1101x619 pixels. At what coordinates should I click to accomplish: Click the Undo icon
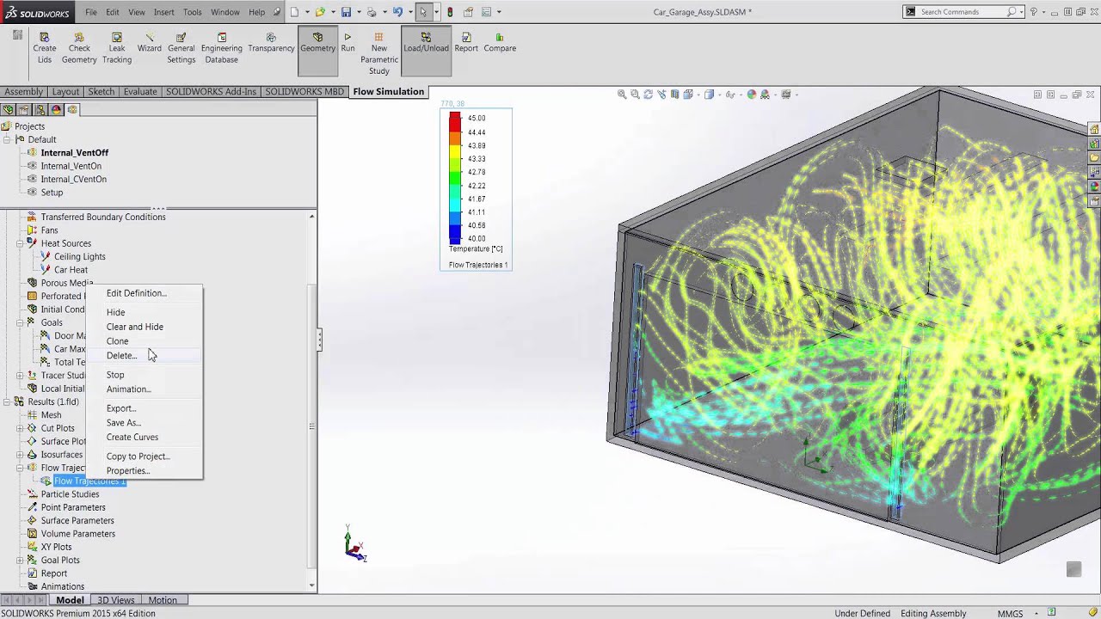(x=397, y=12)
